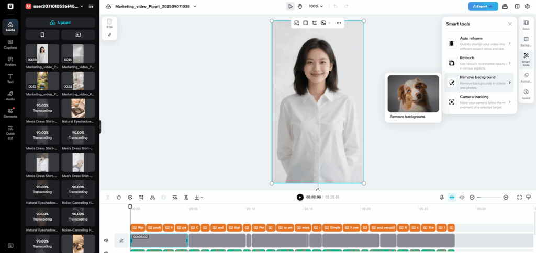Expand the Marketing_video_Pippit project name dropdown
This screenshot has height=253, width=536.
click(x=195, y=7)
